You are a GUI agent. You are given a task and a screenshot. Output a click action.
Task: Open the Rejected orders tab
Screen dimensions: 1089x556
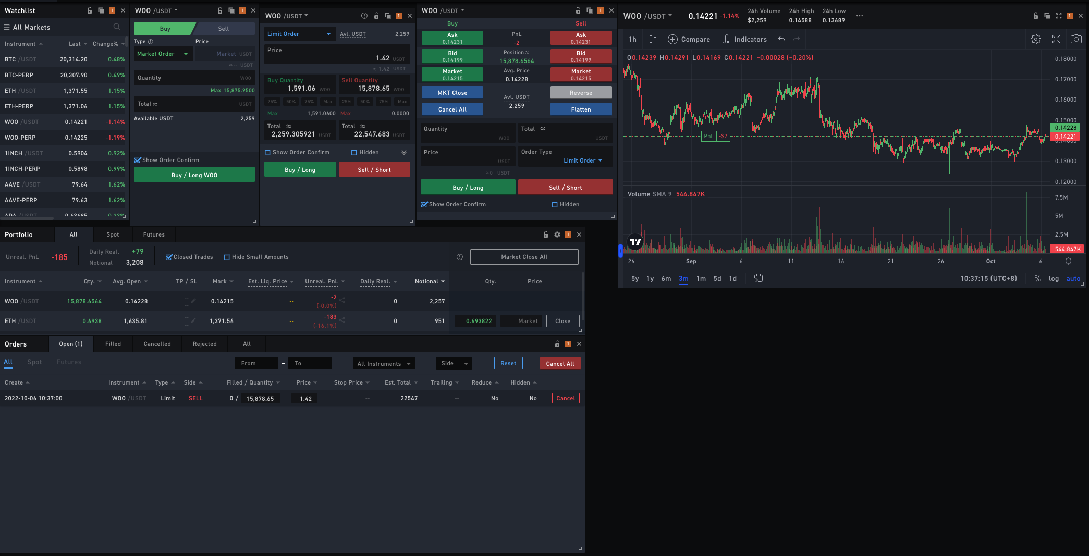205,344
